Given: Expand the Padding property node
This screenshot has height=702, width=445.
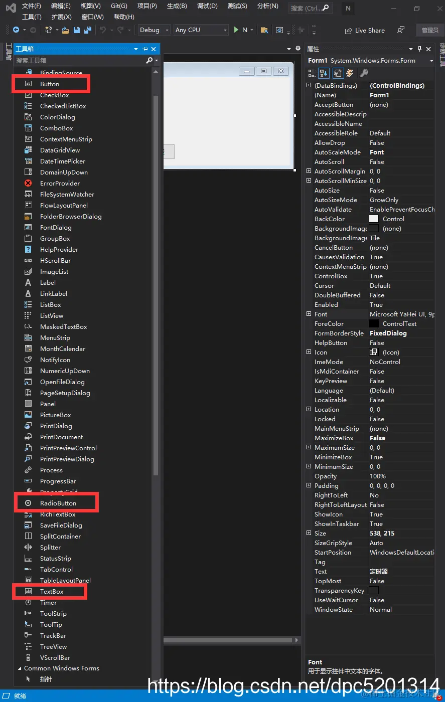Looking at the screenshot, I should (309, 486).
